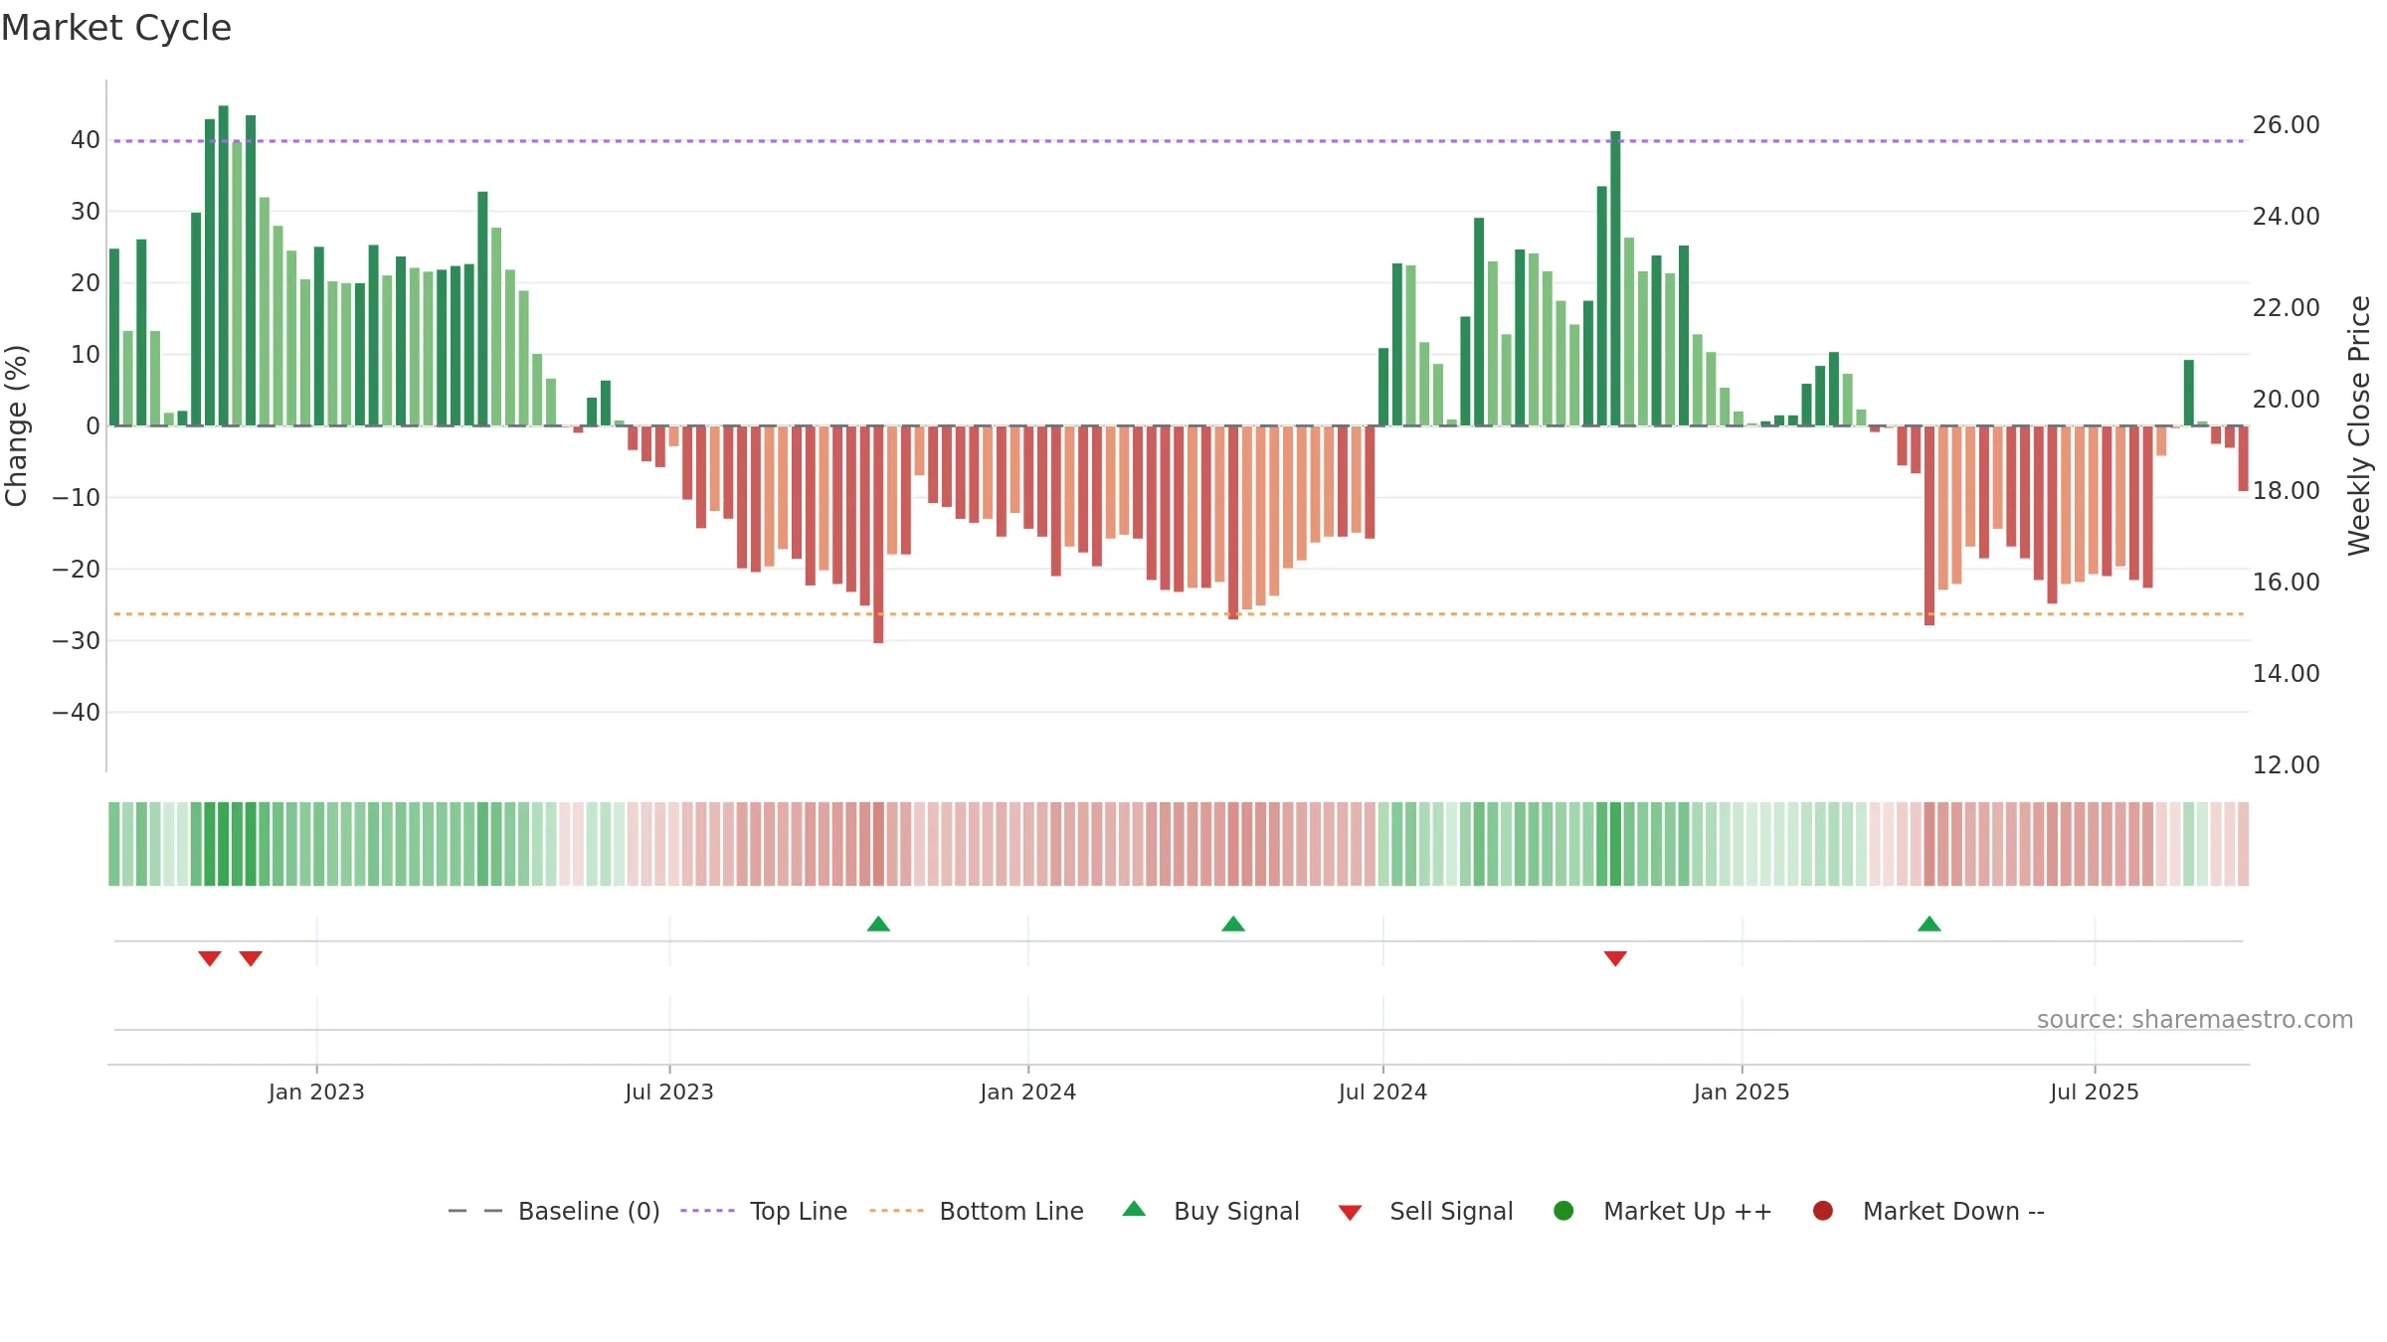Click the Jan 2024 axis label
2387x1342 pixels.
click(x=1027, y=1091)
